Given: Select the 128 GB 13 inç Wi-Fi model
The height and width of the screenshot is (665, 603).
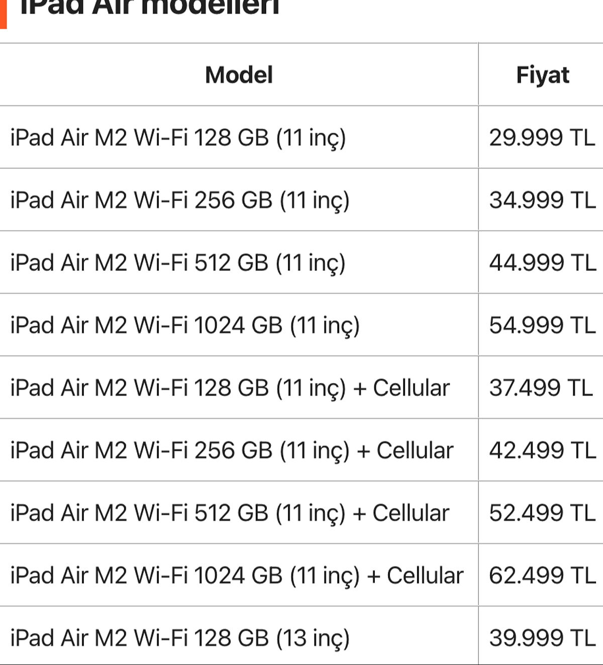Looking at the screenshot, I should point(180,638).
